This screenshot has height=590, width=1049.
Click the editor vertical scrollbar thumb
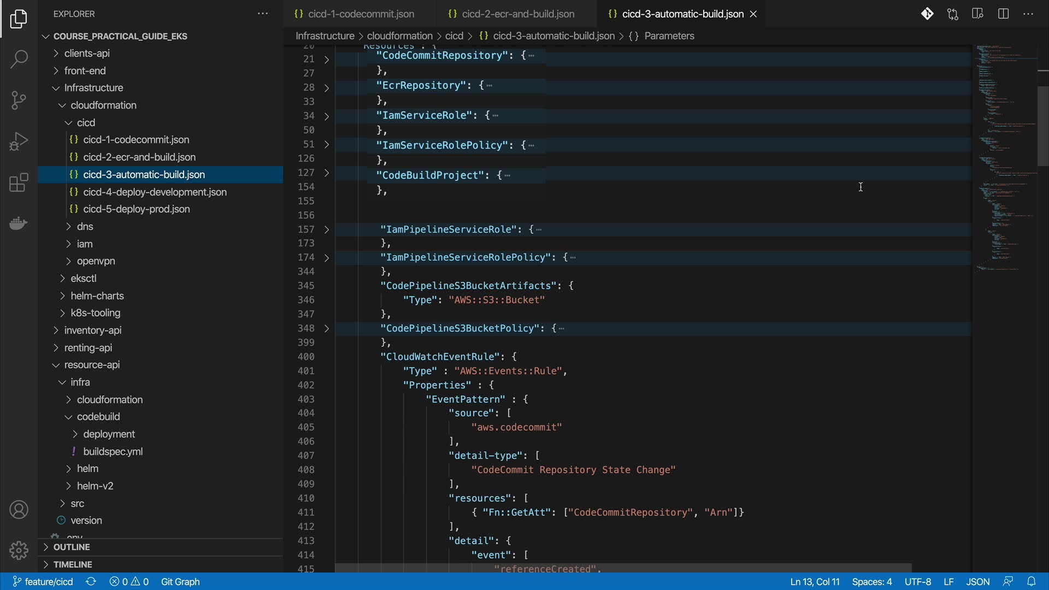point(1042,126)
